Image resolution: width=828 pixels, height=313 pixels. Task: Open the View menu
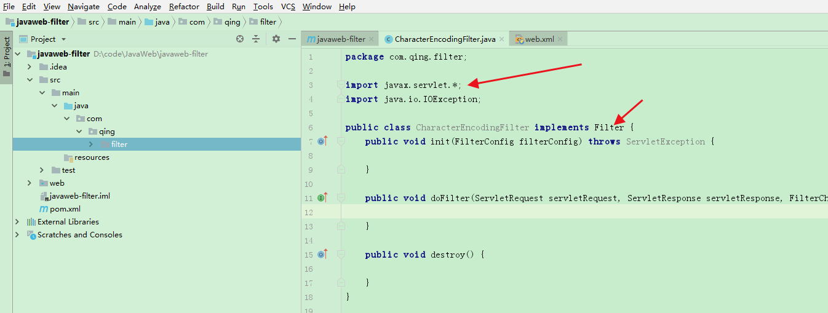click(x=52, y=7)
